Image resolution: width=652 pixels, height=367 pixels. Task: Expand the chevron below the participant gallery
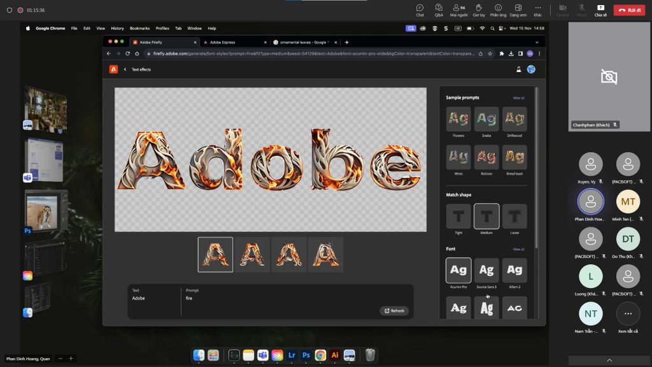pos(609,361)
